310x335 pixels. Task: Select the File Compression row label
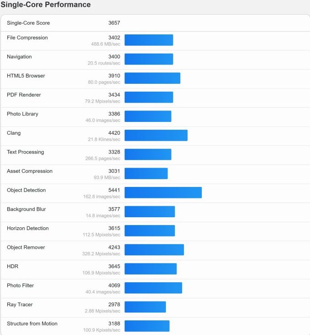coord(27,38)
